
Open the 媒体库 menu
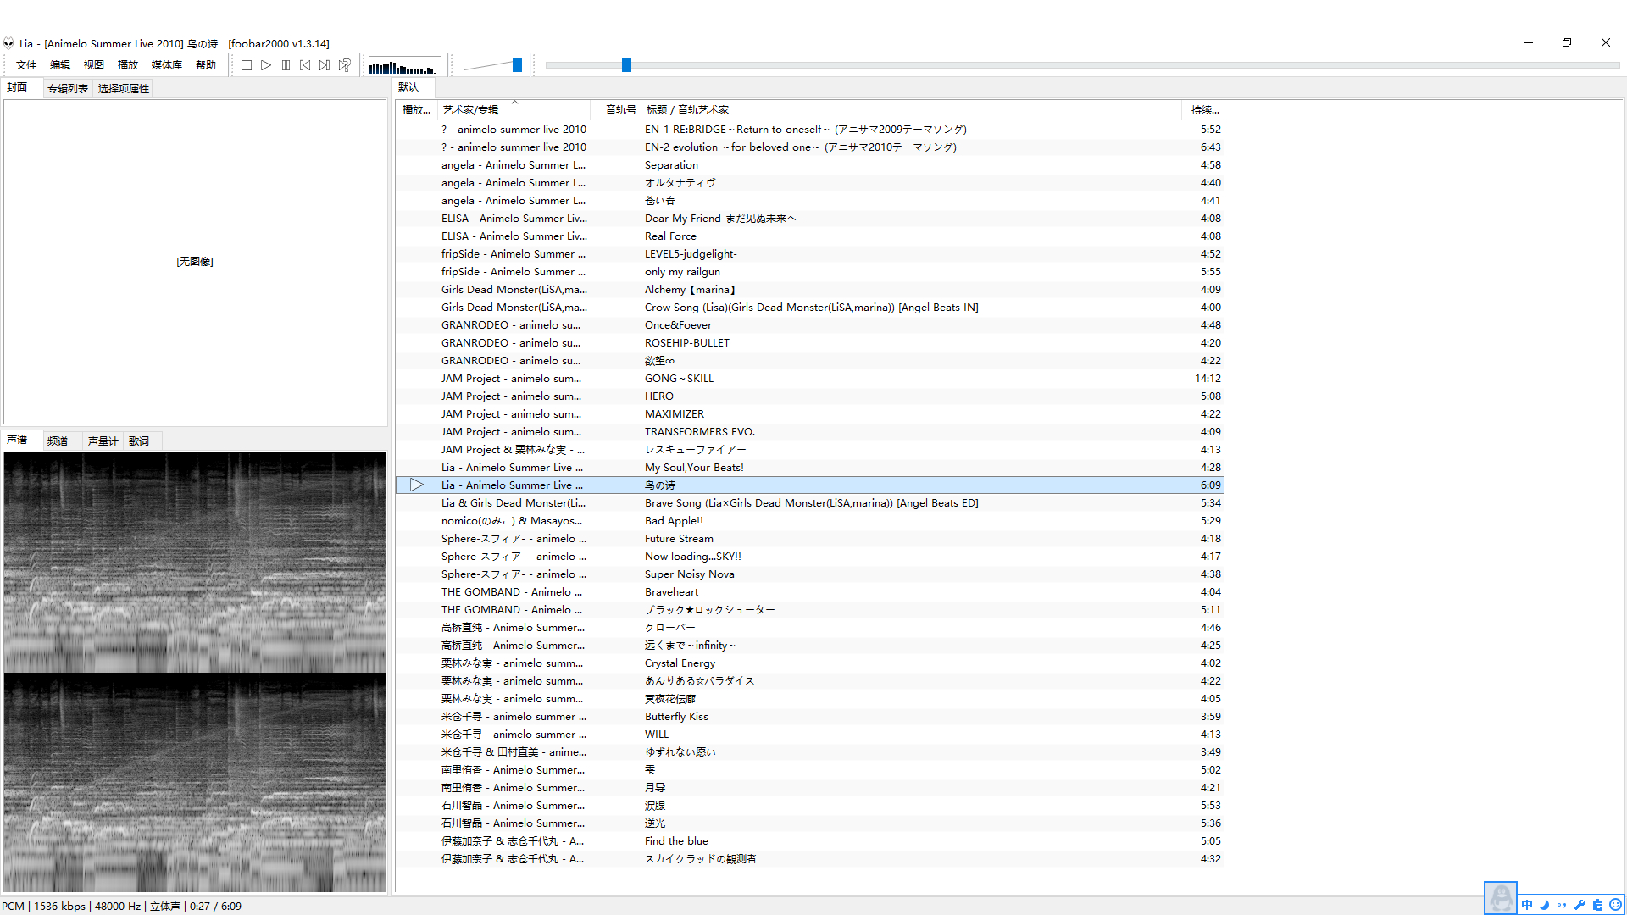pos(166,65)
